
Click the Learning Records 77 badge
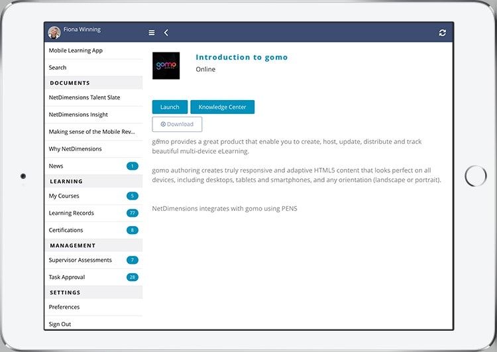(x=133, y=213)
